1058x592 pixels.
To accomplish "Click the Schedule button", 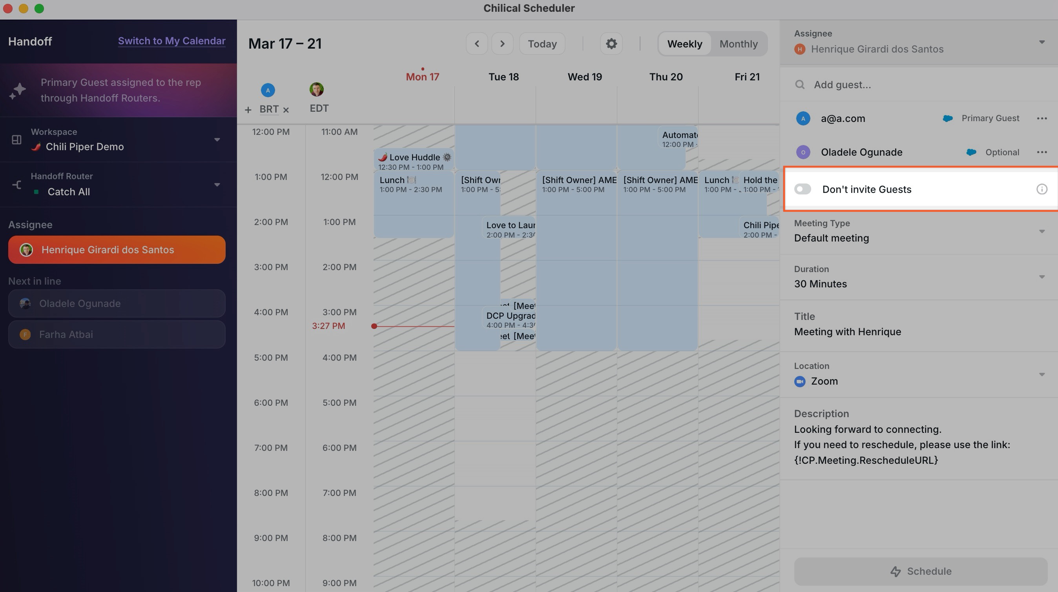I will (x=920, y=571).
